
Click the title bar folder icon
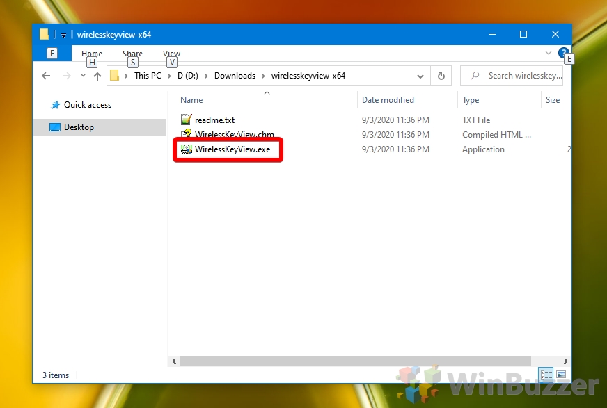pyautogui.click(x=44, y=34)
